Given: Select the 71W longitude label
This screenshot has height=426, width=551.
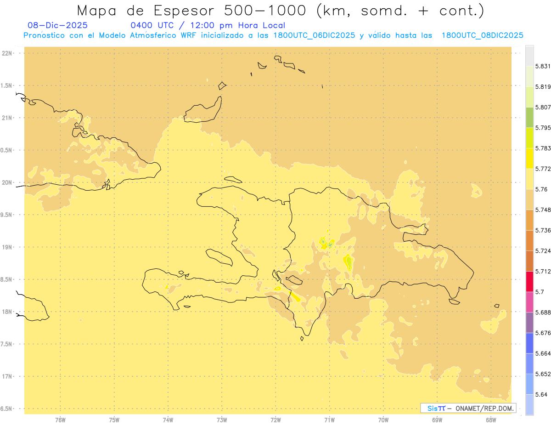Looking at the screenshot, I should (x=329, y=420).
